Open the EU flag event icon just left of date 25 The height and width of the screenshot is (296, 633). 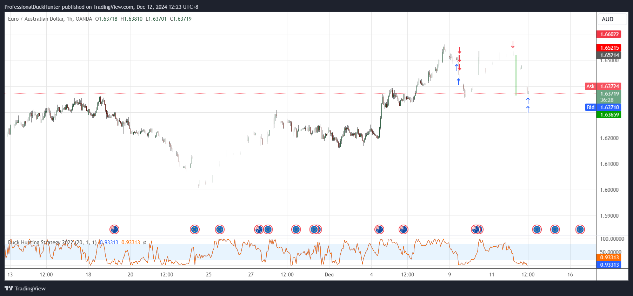coord(195,230)
